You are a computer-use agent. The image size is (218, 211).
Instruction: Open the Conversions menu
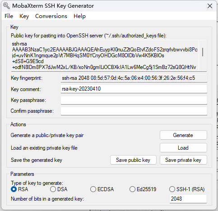[x=51, y=16]
